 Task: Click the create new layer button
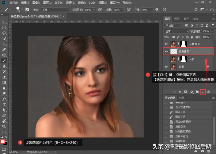click(203, 92)
